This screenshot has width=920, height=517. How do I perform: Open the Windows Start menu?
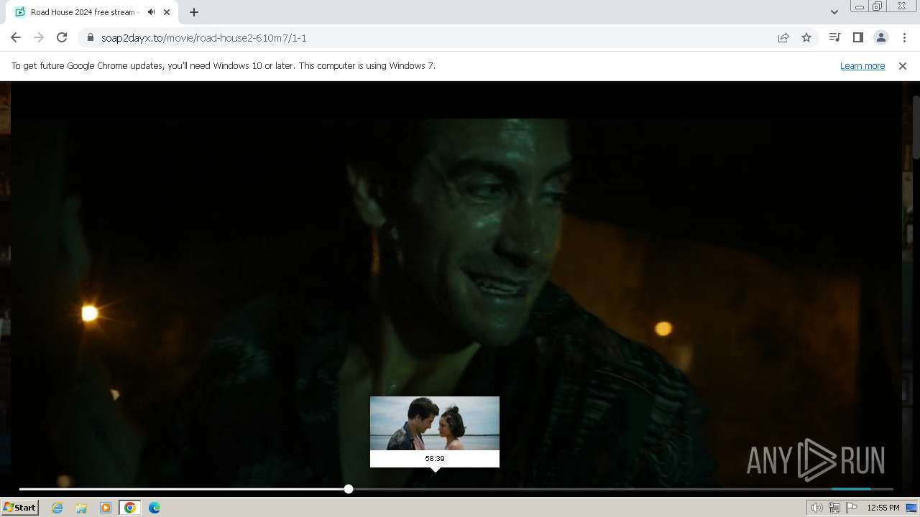pyautogui.click(x=20, y=507)
